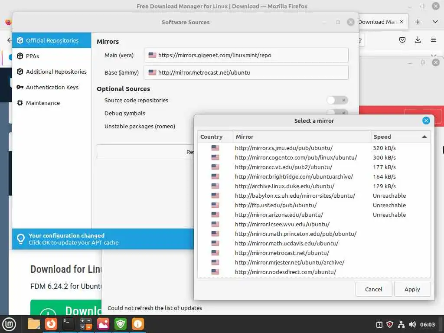Select mirror.math.princeton.edu mirror
This screenshot has width=444, height=333.
click(314, 234)
